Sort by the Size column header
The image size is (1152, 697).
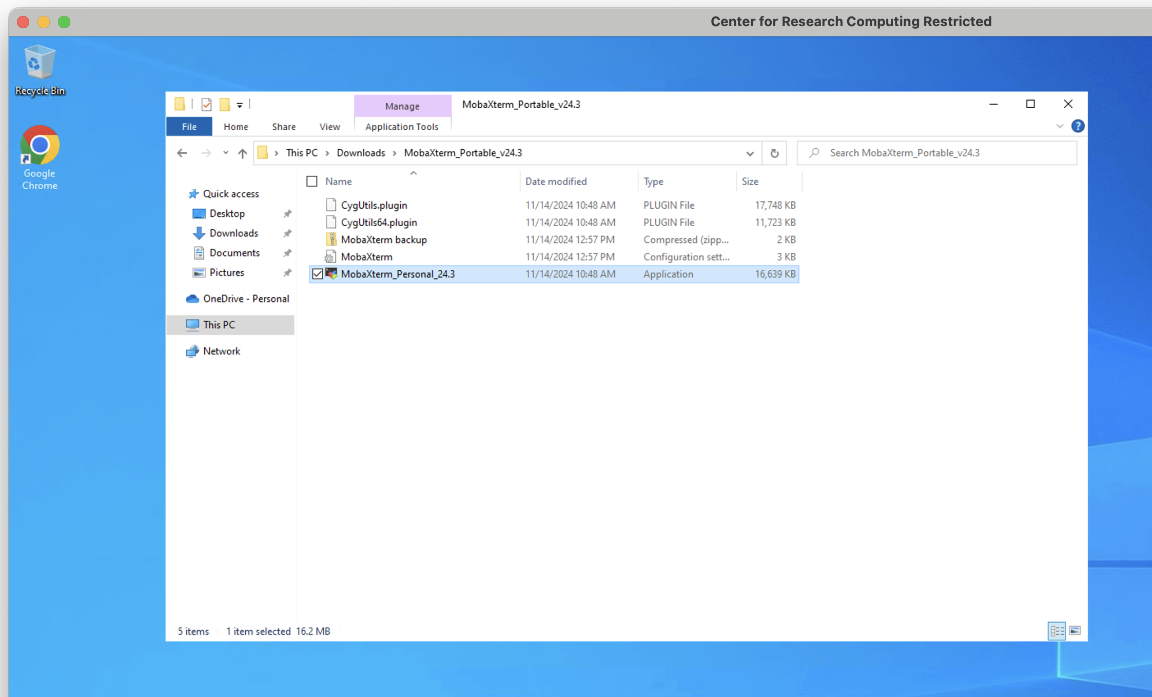750,182
